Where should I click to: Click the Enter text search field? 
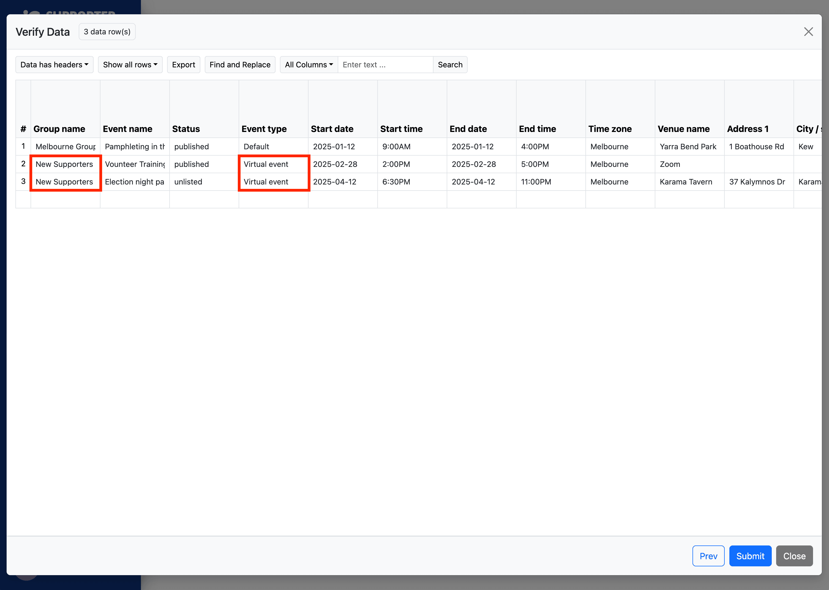click(x=385, y=65)
